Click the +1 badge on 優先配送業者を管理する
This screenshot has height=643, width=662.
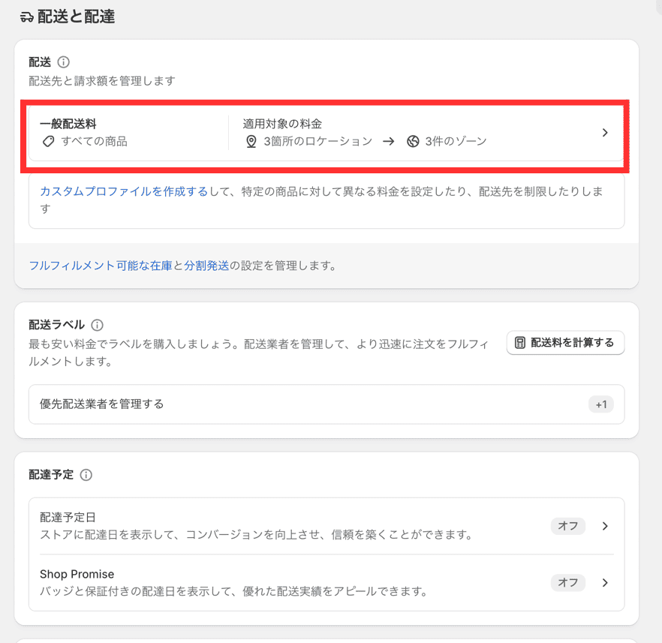600,404
